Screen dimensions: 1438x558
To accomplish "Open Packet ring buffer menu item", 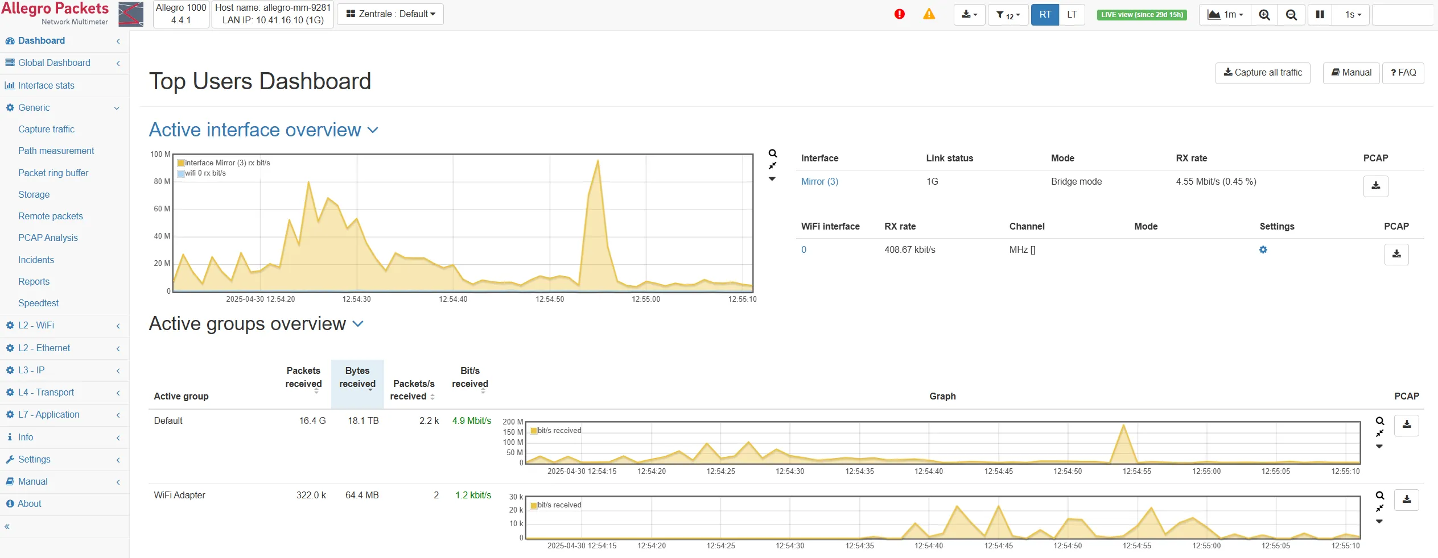I will (x=53, y=173).
